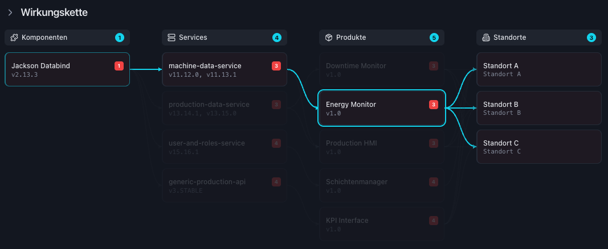Viewport: 608px width, 249px height.
Task: Click the badge on Downtime Monitor
Action: [x=434, y=66]
